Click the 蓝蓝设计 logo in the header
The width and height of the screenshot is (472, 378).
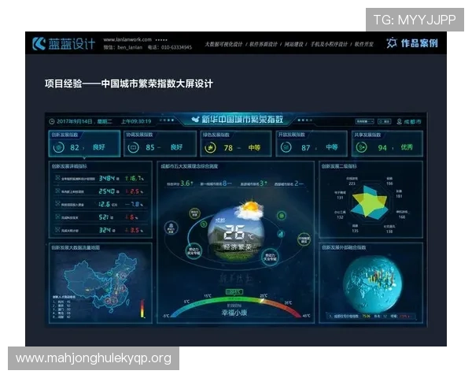64,44
